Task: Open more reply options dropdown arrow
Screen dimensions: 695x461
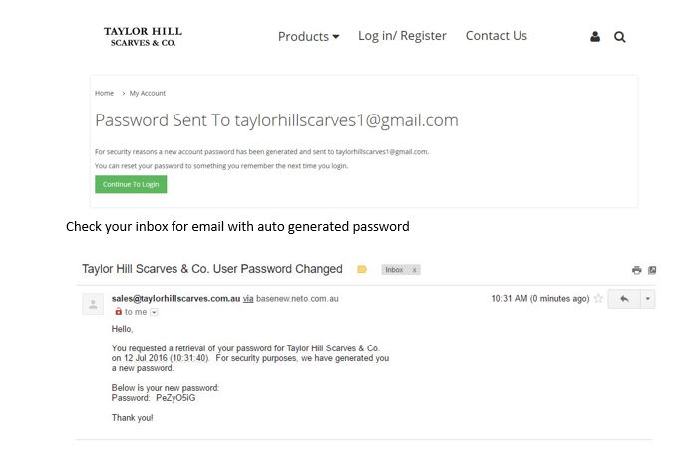Action: click(x=647, y=299)
